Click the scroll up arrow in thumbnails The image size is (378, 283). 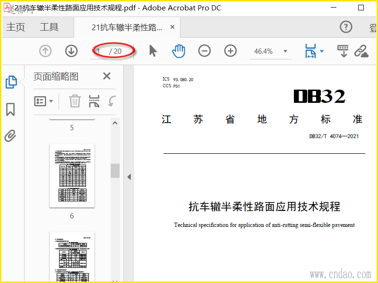115,123
